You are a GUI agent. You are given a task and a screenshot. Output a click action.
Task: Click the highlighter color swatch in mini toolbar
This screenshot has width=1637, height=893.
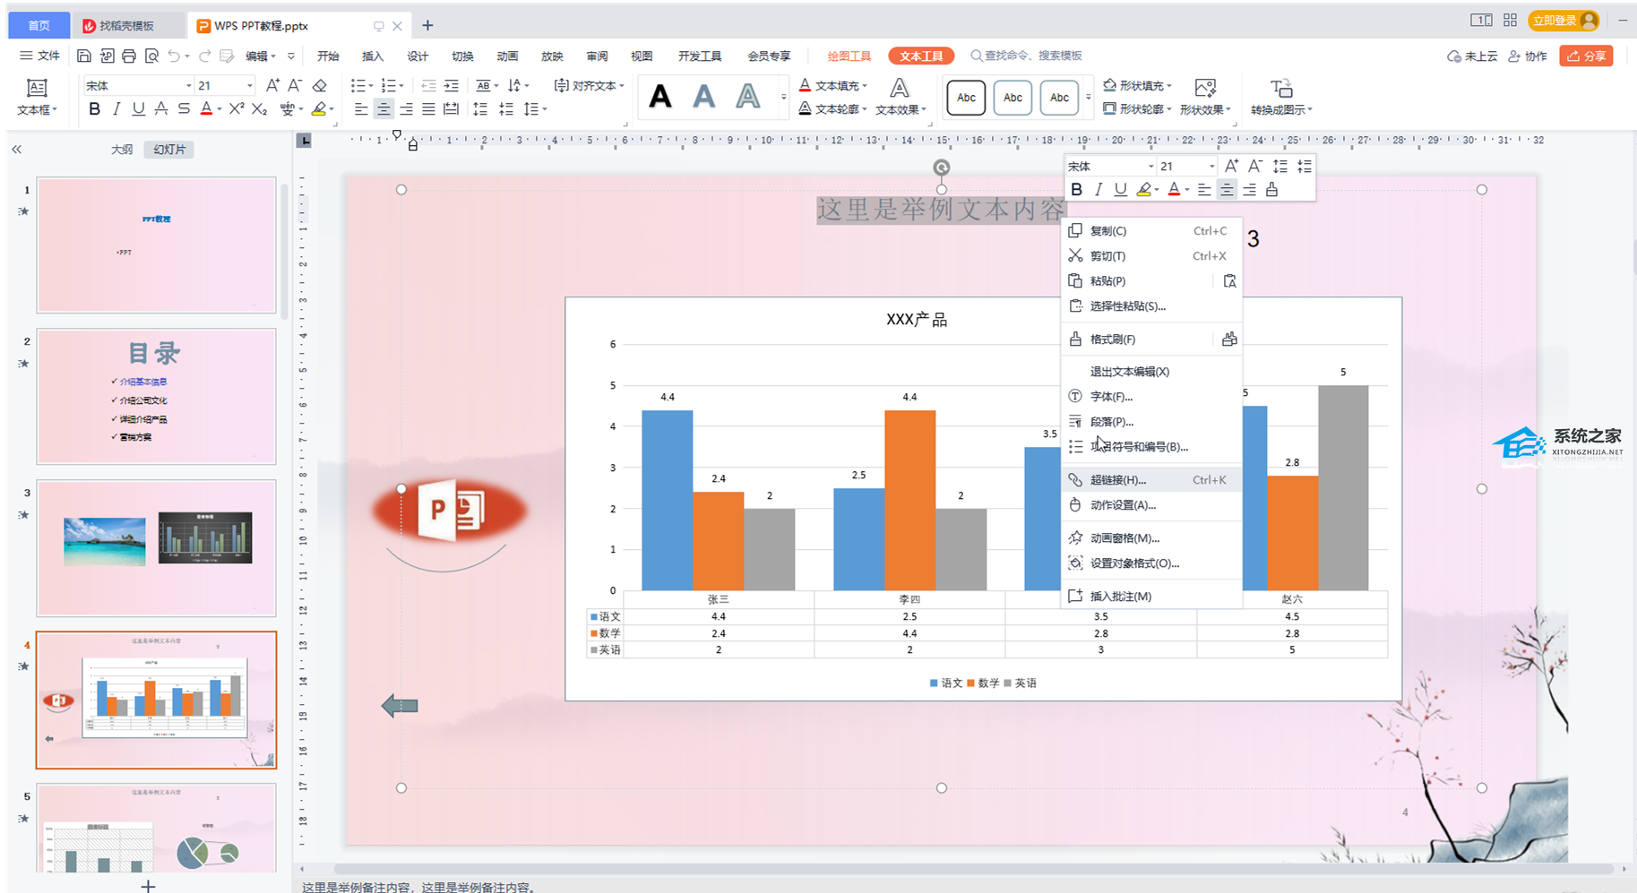click(x=1143, y=190)
